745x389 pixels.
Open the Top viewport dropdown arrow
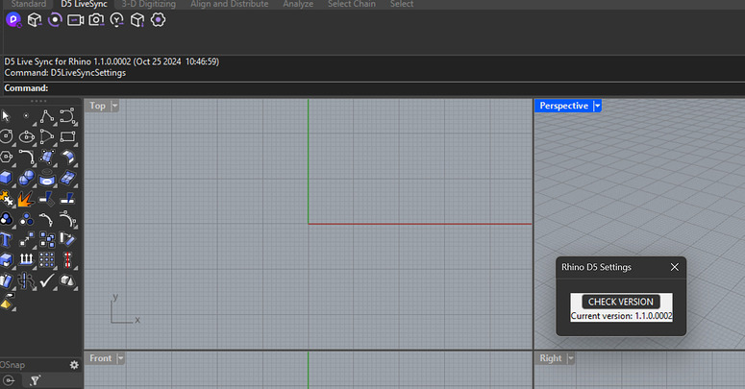114,106
